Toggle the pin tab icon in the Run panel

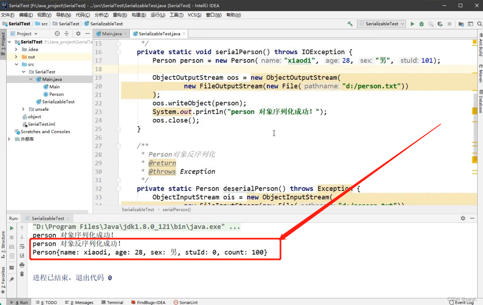coord(12,279)
